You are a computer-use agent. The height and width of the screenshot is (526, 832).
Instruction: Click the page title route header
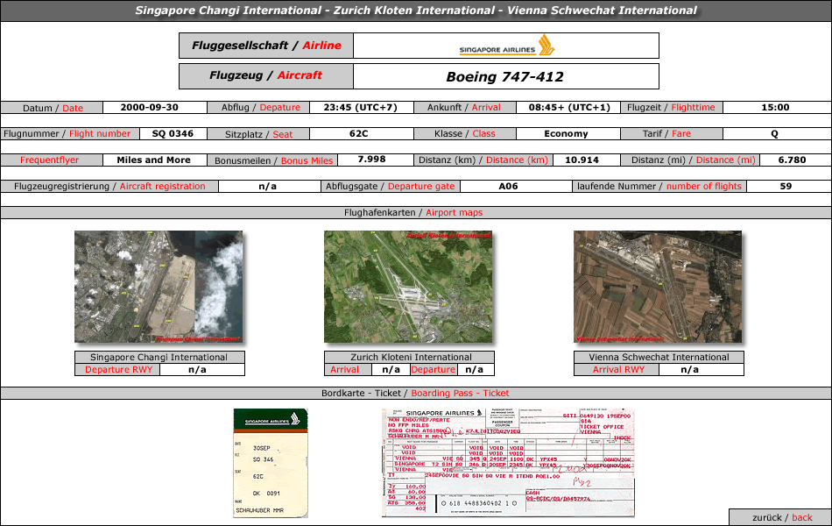point(416,11)
